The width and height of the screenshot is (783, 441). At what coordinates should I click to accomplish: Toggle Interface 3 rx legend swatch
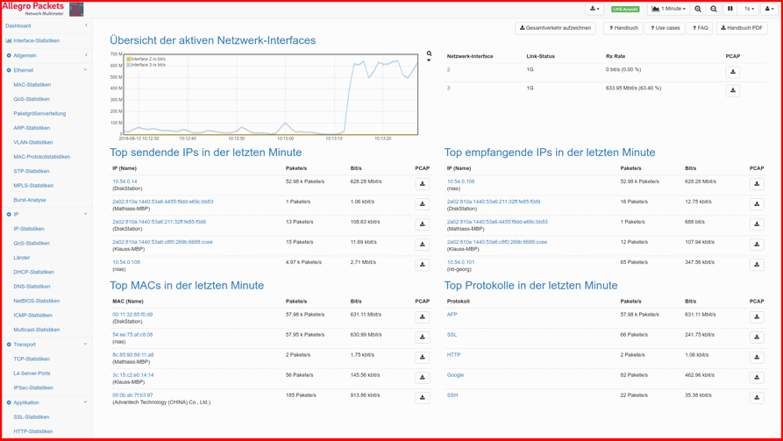128,65
